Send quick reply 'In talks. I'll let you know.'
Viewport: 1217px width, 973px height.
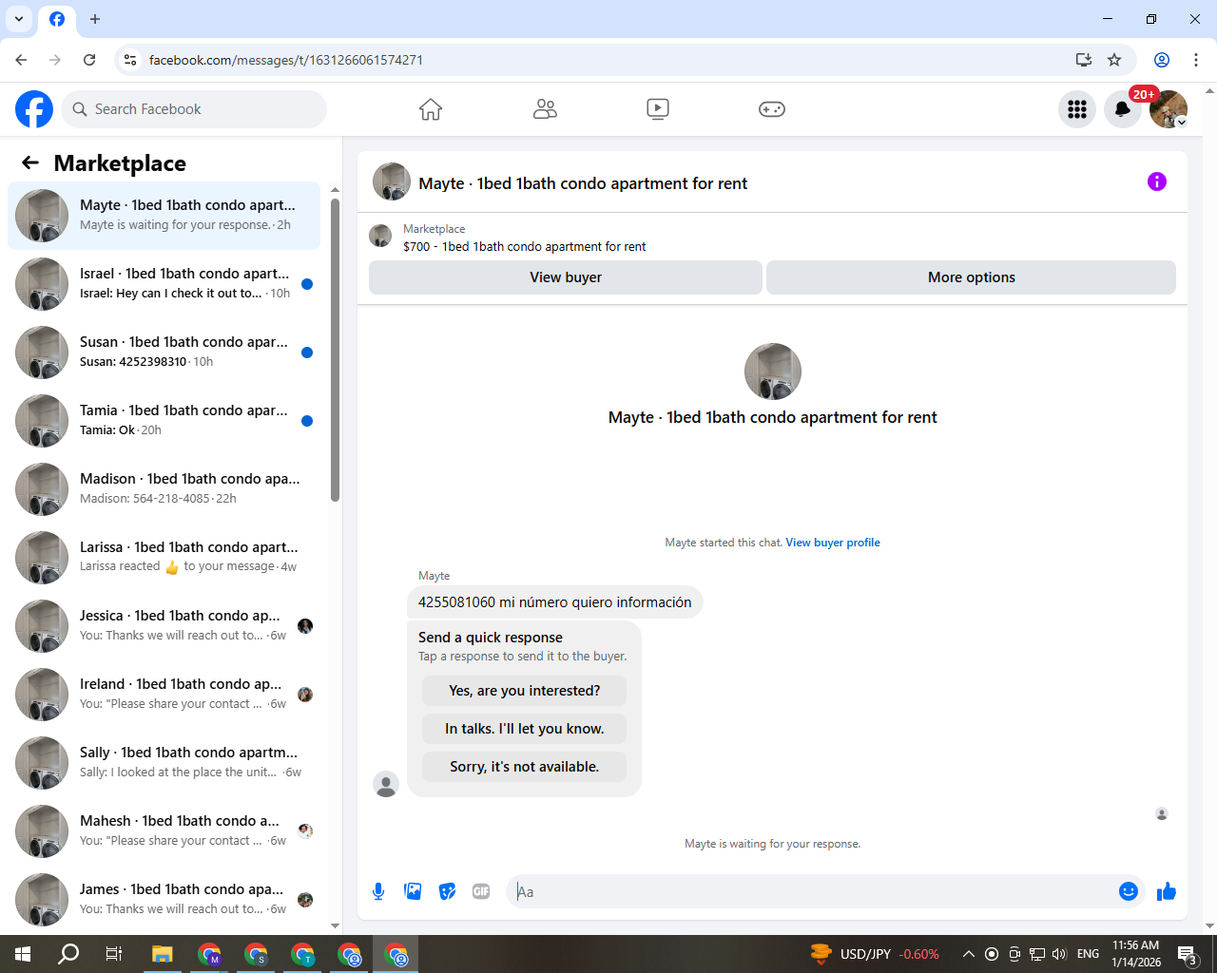pos(525,729)
